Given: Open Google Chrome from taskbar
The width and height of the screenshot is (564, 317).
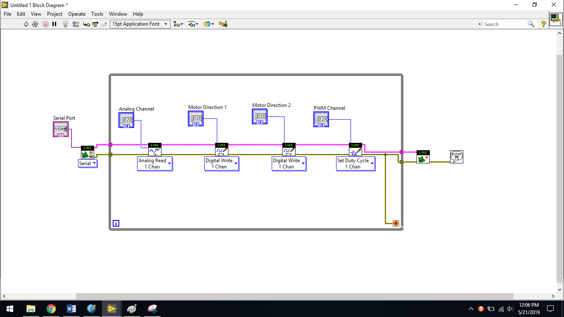Looking at the screenshot, I should (51, 309).
